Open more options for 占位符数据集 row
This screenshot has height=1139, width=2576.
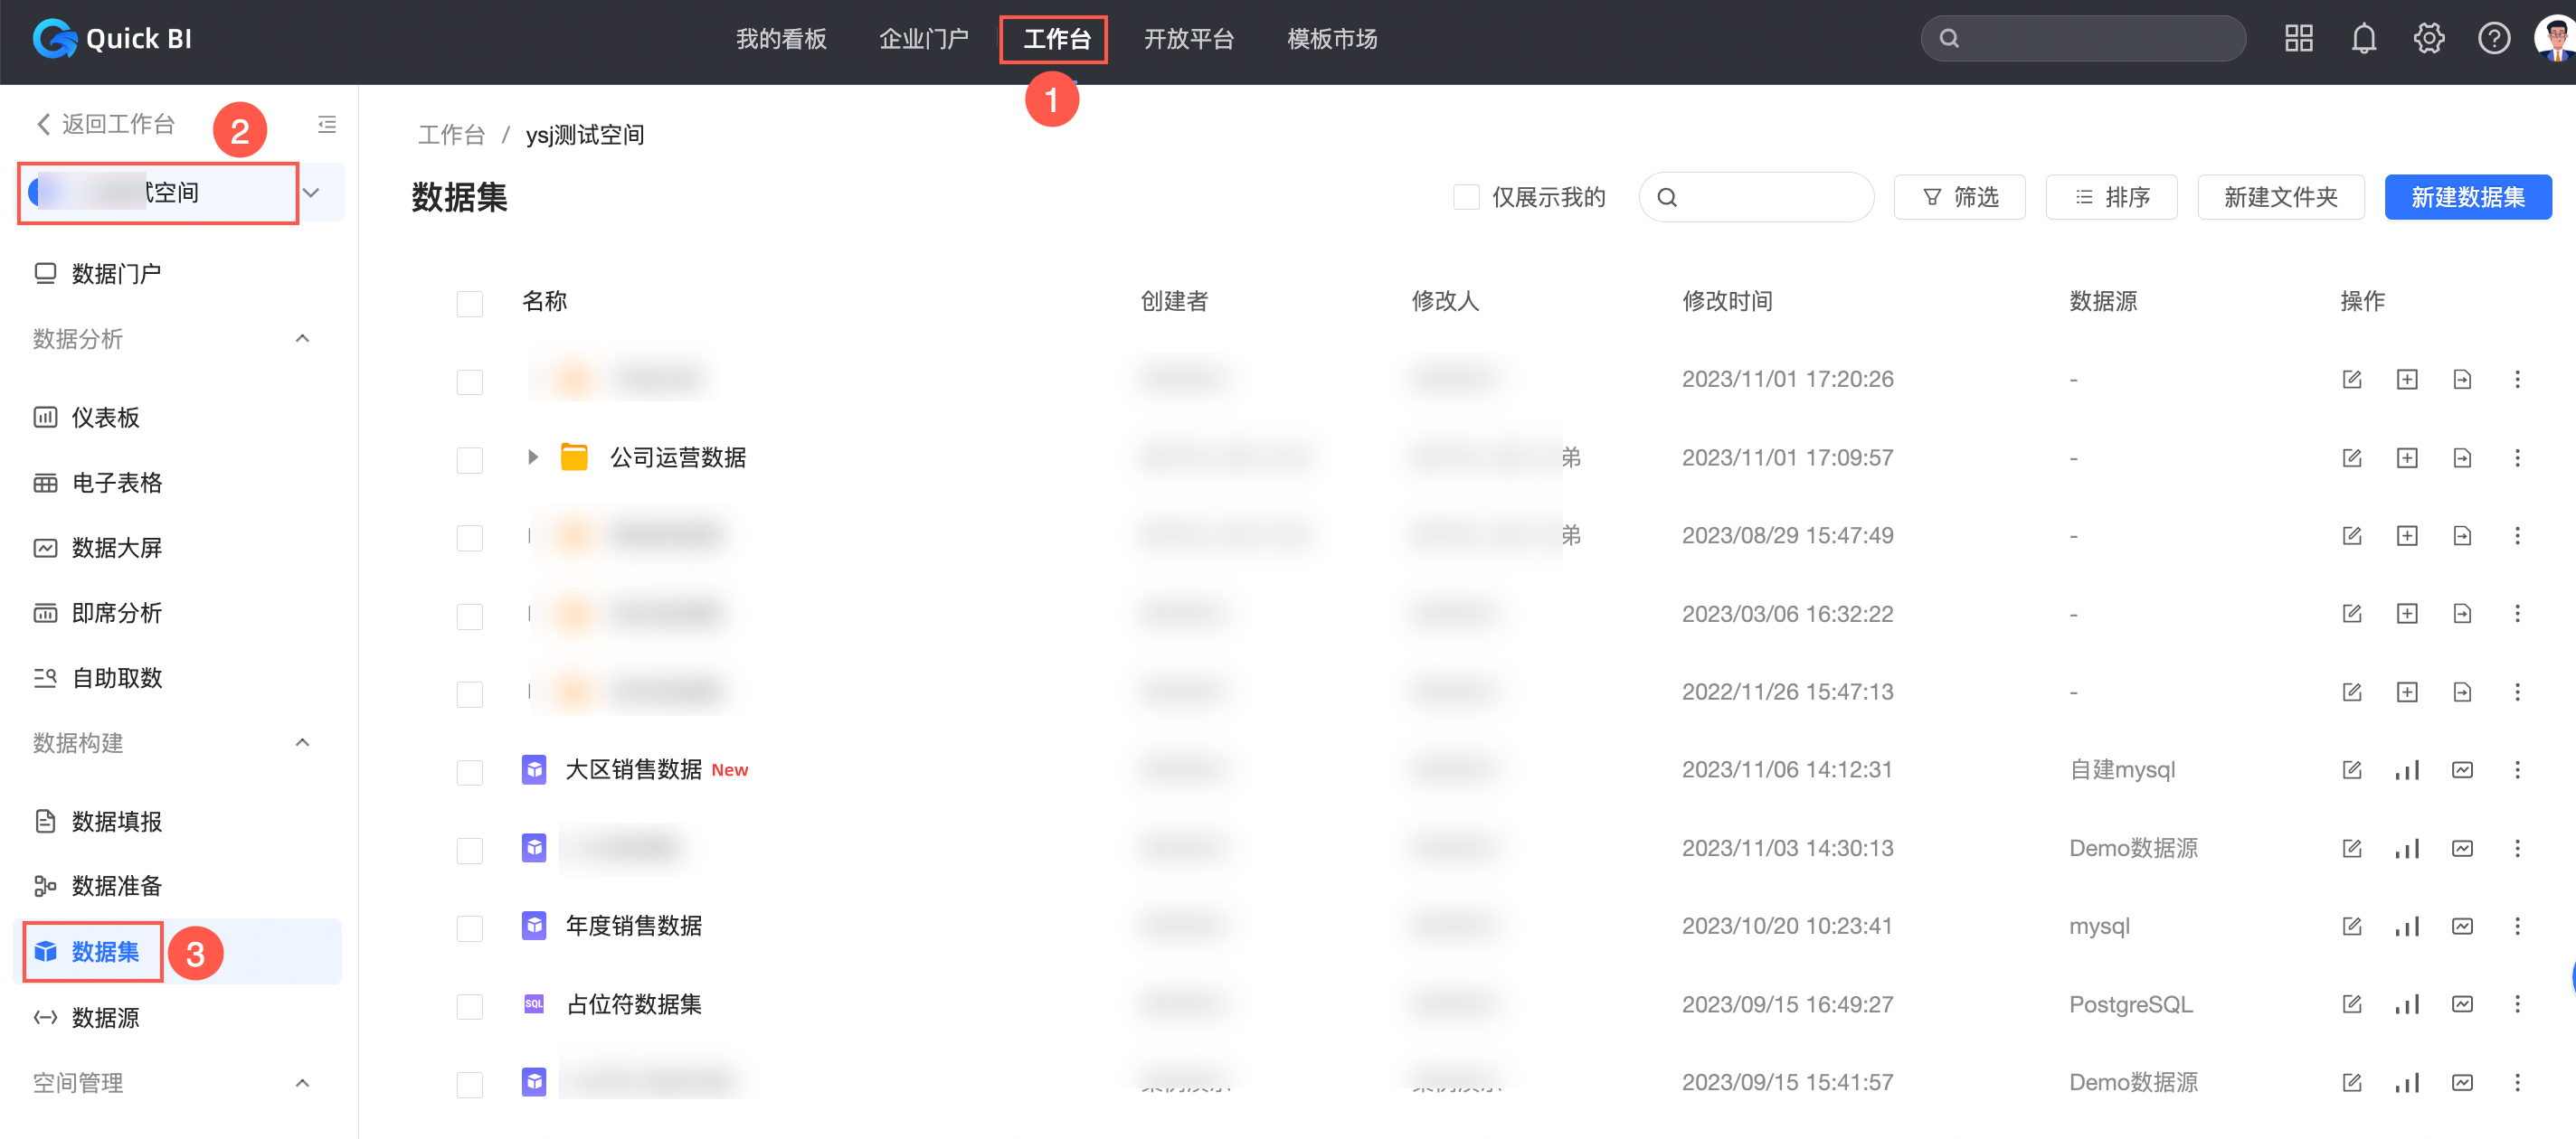2516,1004
